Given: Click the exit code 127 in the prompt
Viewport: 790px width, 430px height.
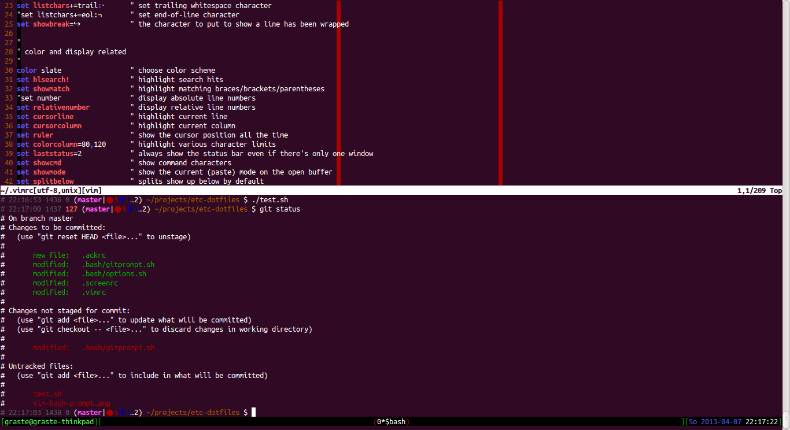Looking at the screenshot, I should [72, 209].
